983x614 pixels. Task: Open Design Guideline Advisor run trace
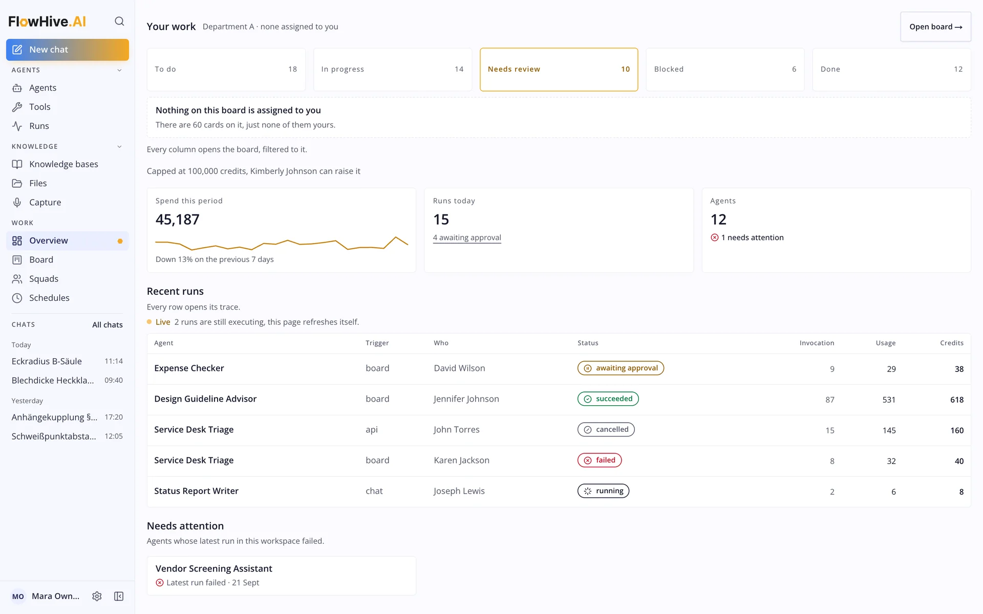559,400
